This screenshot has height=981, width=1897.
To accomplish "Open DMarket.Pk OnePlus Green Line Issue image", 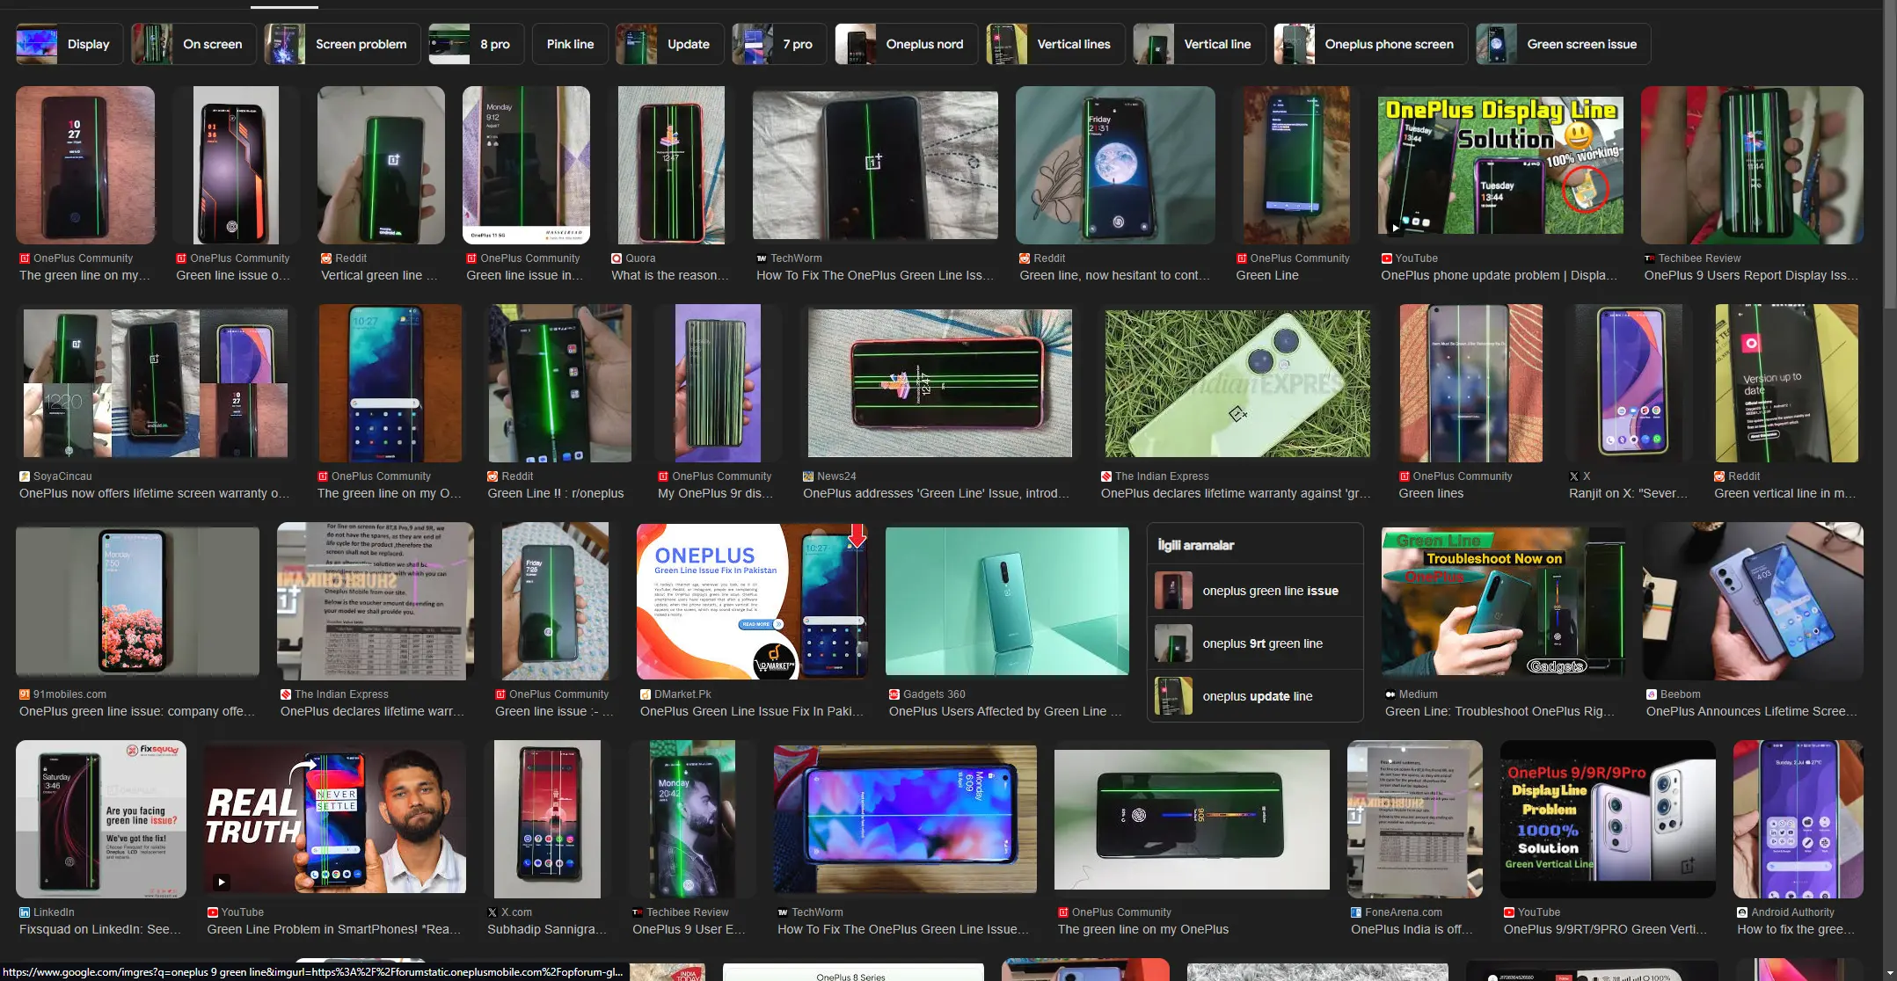I will (x=752, y=601).
